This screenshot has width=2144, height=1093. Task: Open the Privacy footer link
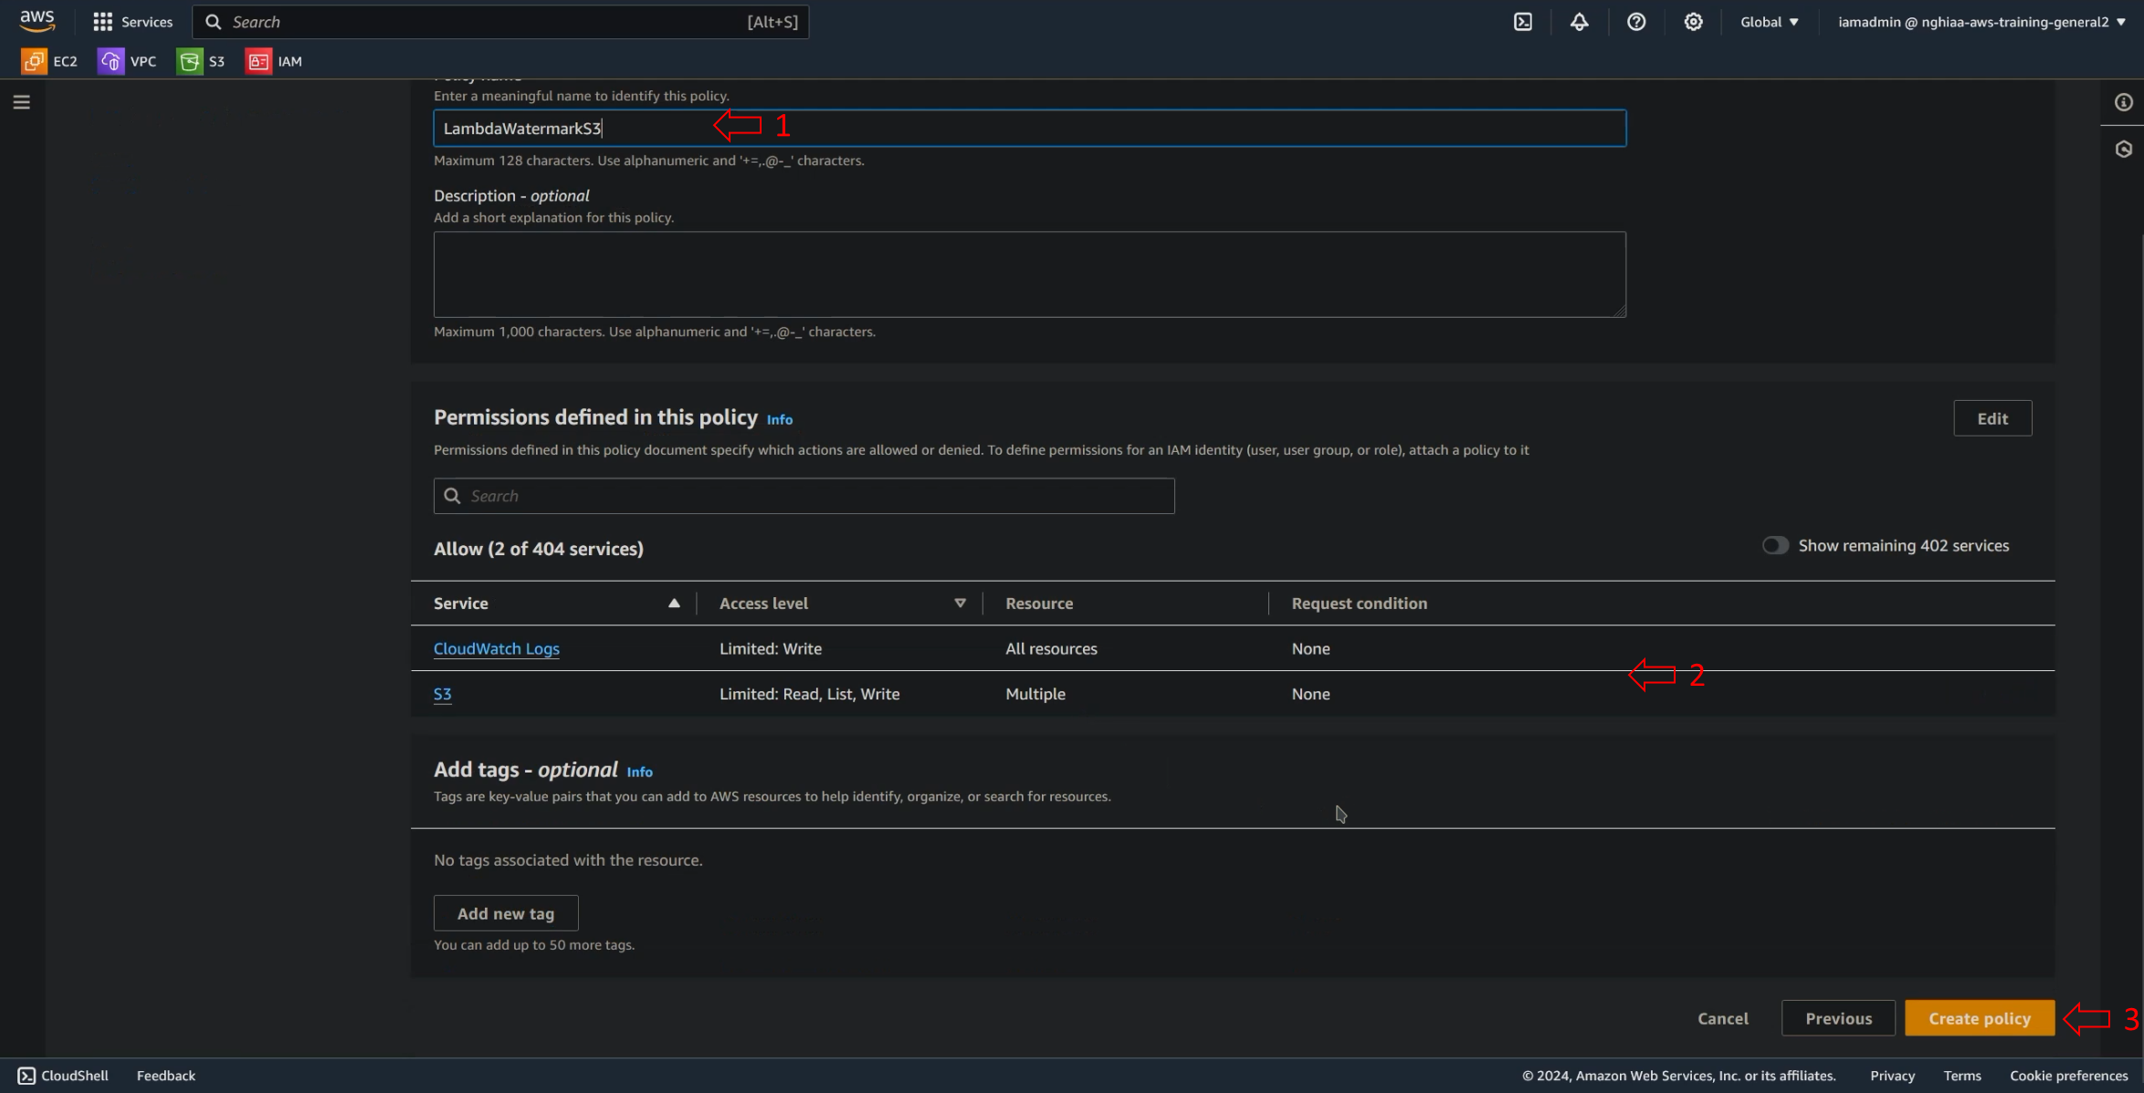1892,1076
